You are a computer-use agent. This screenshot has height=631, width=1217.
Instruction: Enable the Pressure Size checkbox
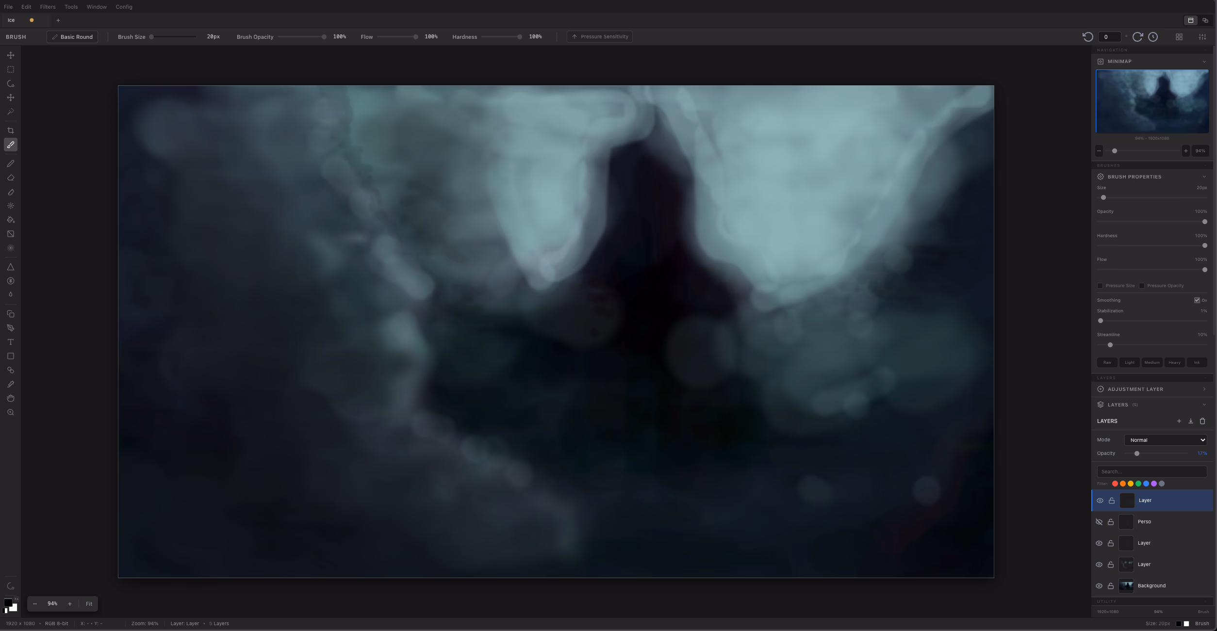click(1100, 286)
